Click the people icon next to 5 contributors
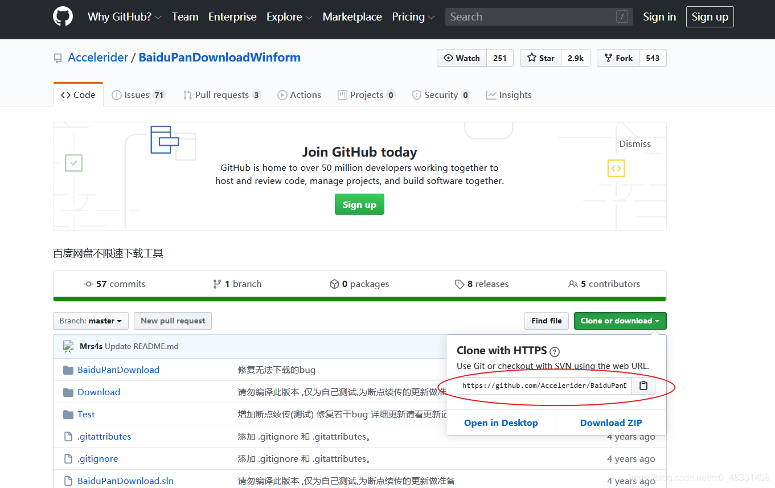Viewport: 775px width, 488px height. tap(573, 284)
